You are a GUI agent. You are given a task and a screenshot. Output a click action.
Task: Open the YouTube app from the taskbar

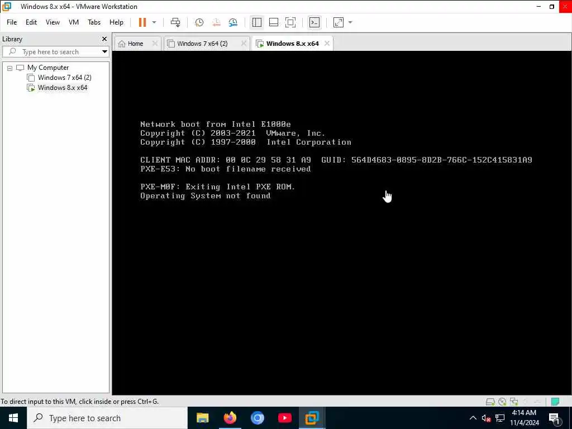coord(284,418)
